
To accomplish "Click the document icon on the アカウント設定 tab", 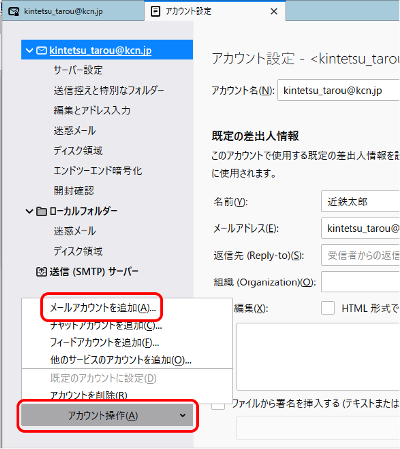I will click(x=155, y=10).
